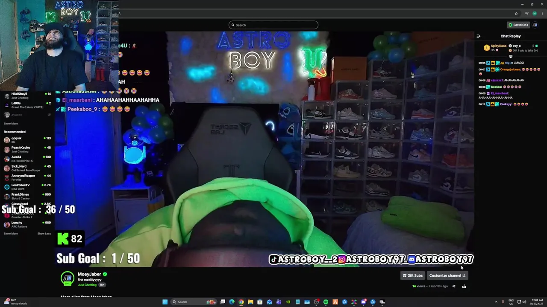Click El_maarbani username in chat replay
547x307 pixels.
[x=499, y=93]
